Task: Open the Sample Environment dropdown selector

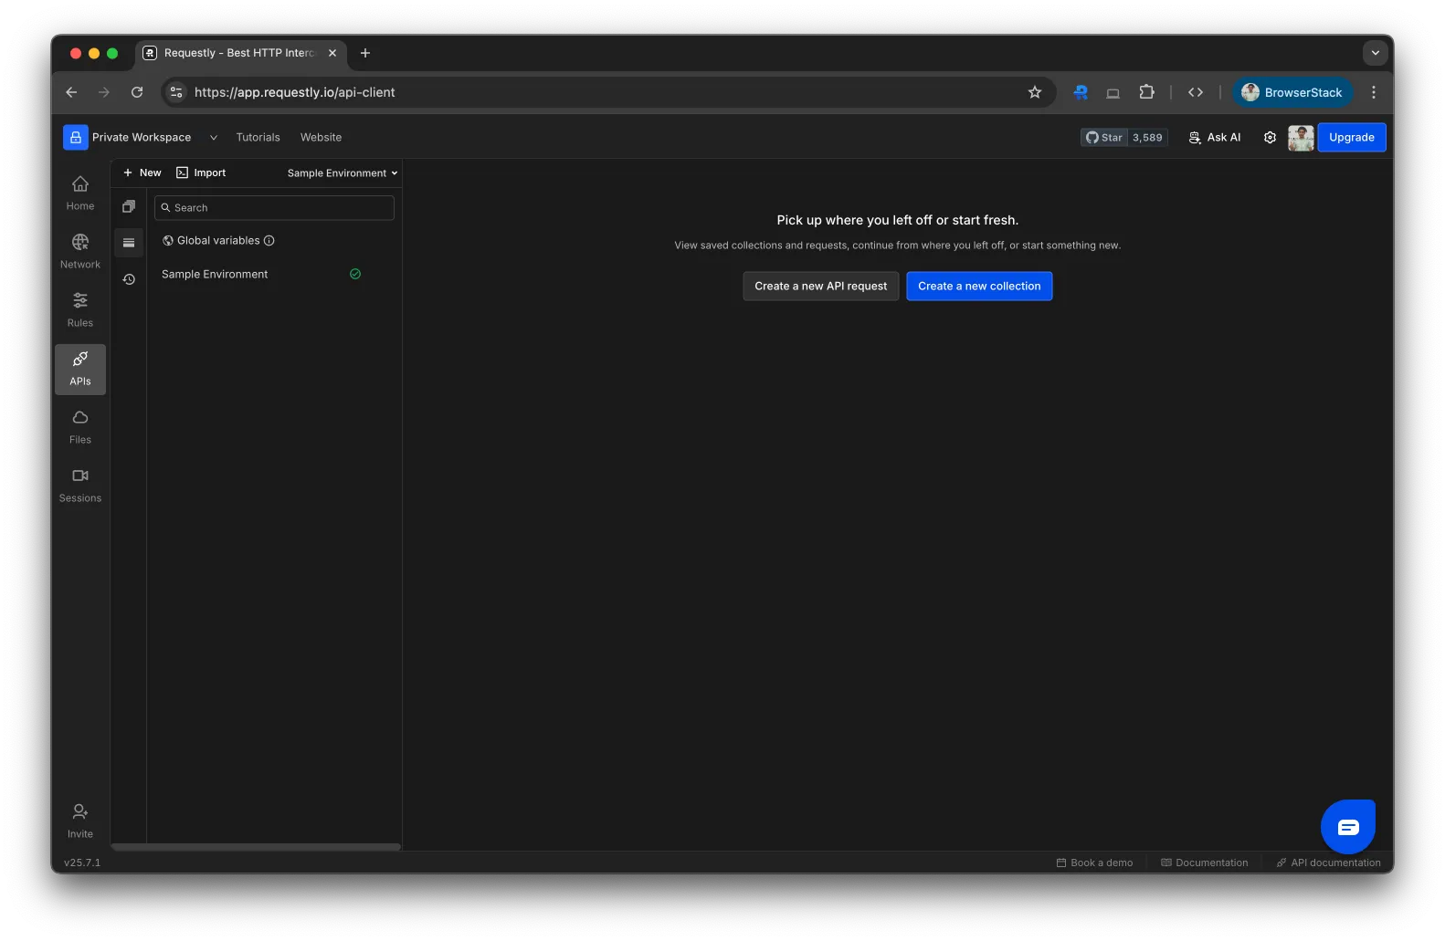Action: tap(343, 173)
